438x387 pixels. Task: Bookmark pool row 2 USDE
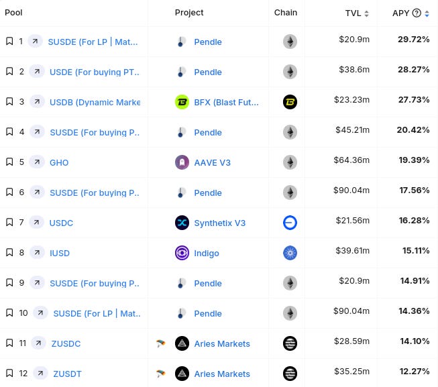pos(9,72)
